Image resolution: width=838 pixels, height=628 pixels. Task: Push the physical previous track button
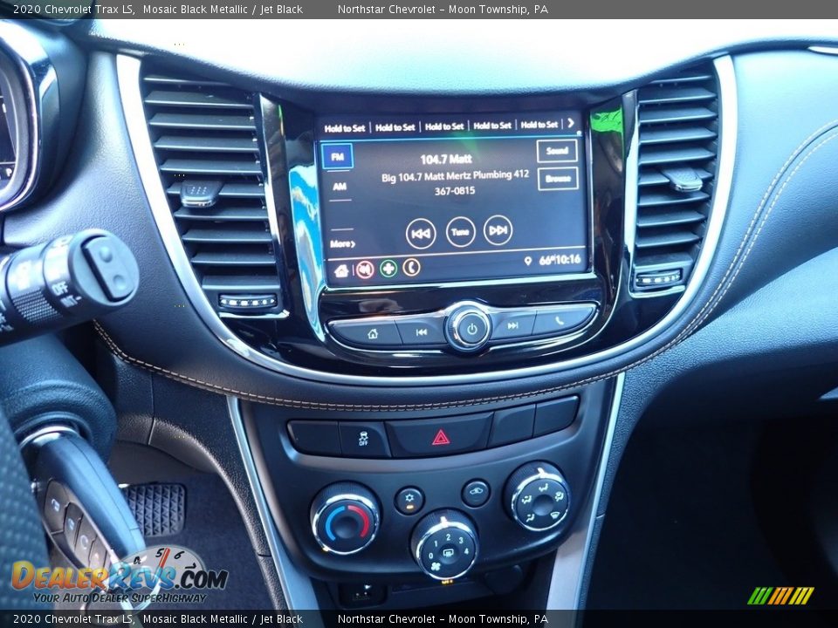(x=422, y=331)
